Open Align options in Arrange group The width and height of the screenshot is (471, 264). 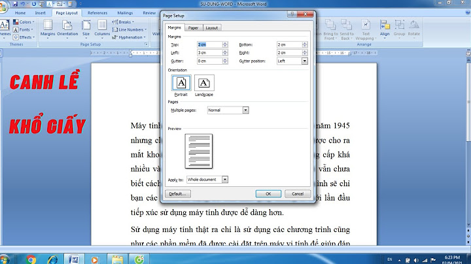pyautogui.click(x=385, y=28)
